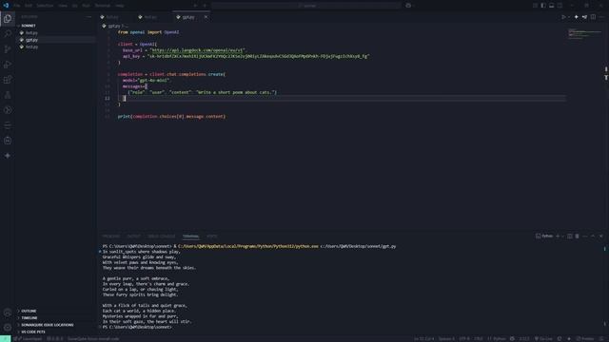
Task: Switch to the Problems panel tab
Action: tap(110, 237)
